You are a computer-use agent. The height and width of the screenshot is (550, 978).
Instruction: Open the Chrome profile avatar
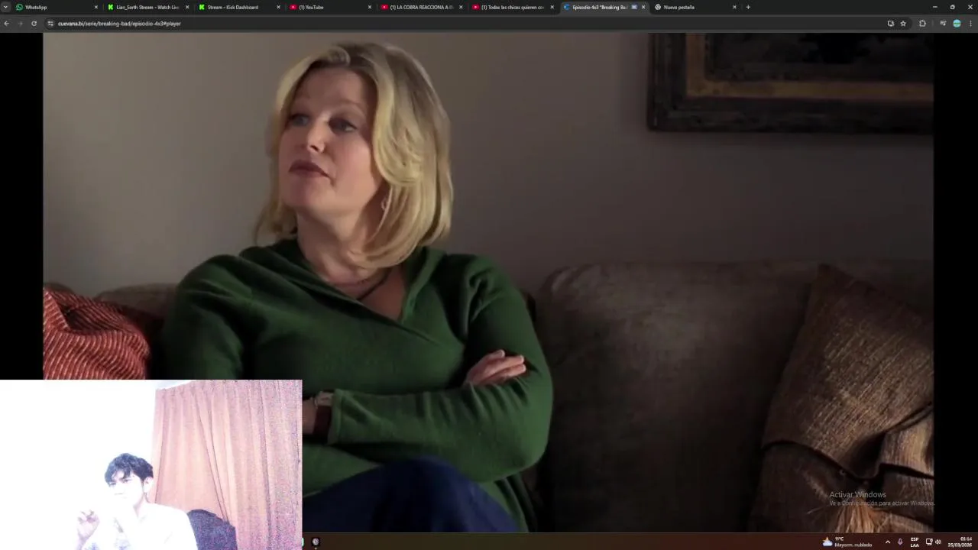click(957, 24)
